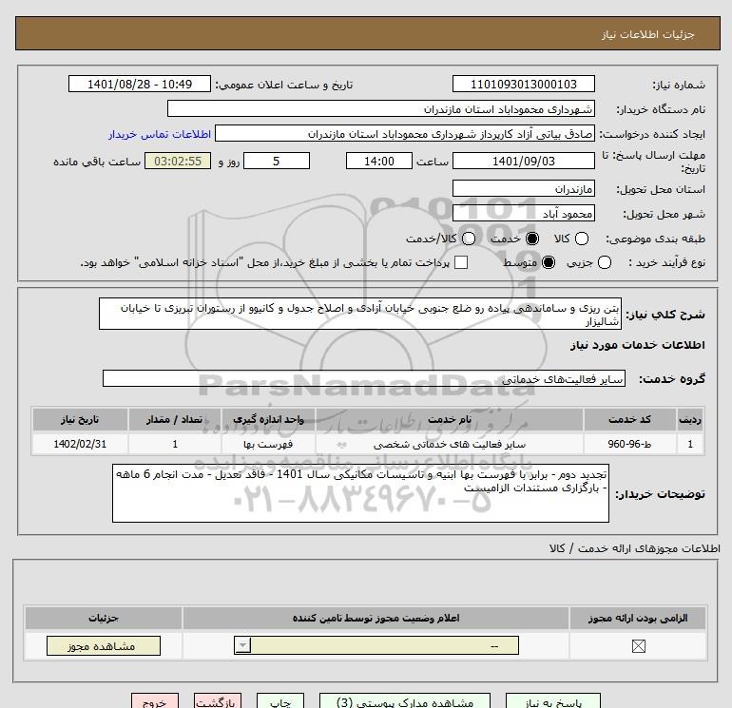The width and height of the screenshot is (732, 708).
Task: Click the deadline time field 14:00
Action: 379,161
